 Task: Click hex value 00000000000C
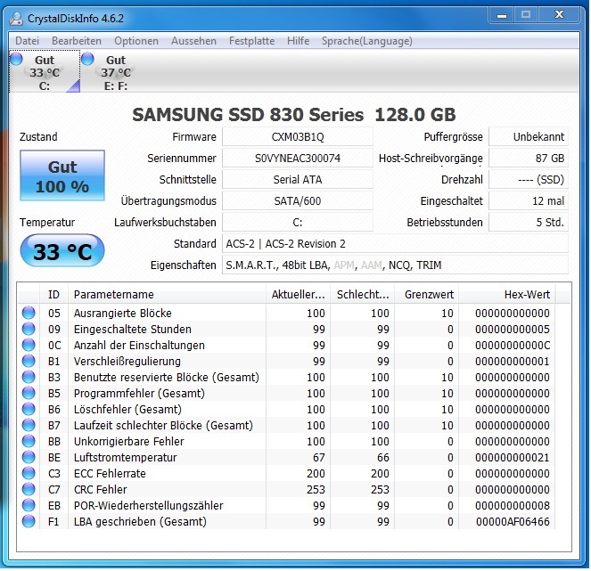[513, 345]
